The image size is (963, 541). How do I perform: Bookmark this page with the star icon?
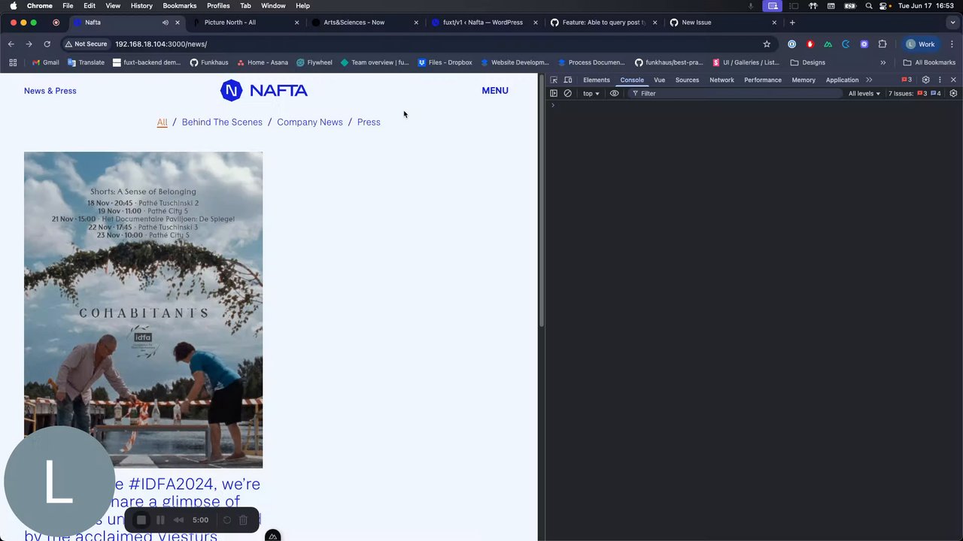pyautogui.click(x=767, y=44)
